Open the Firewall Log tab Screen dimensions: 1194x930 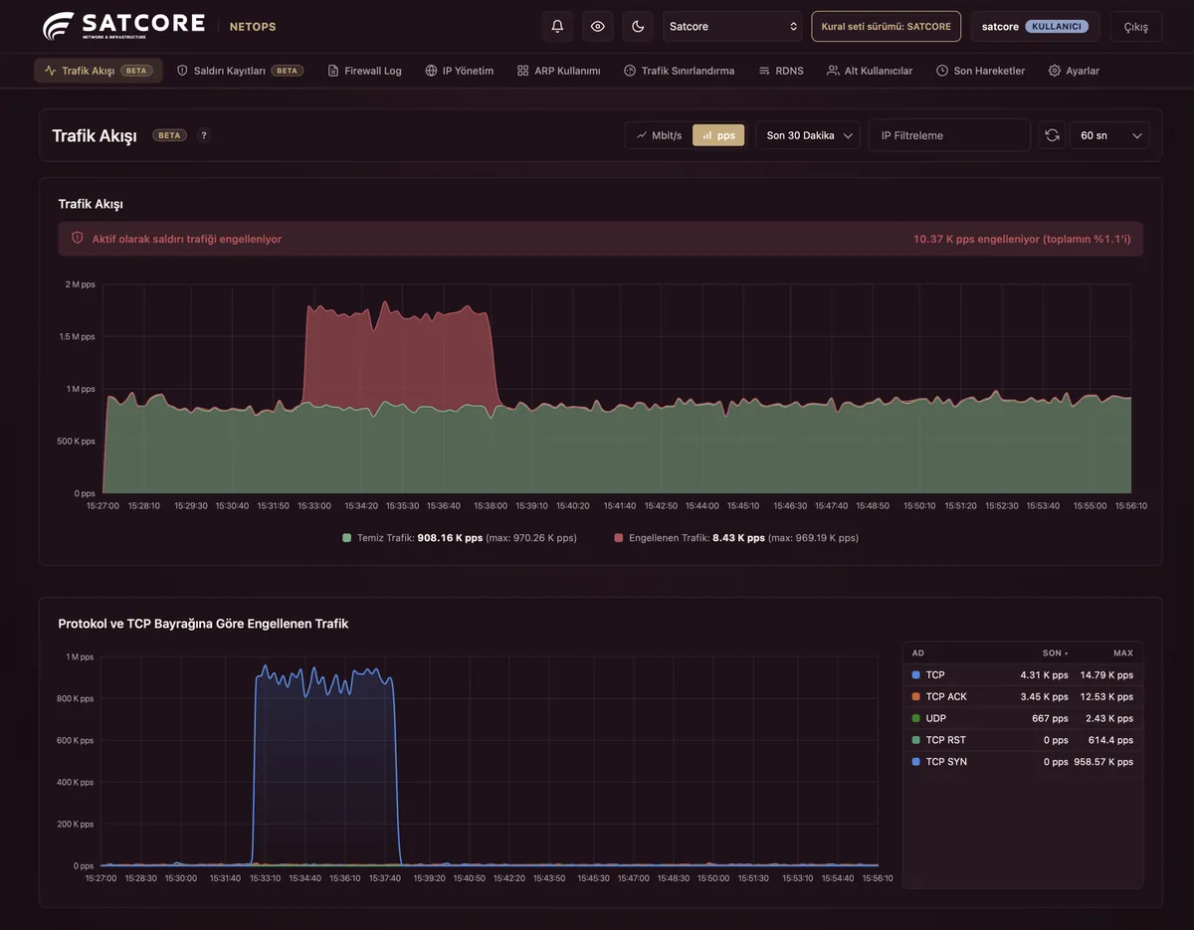click(364, 71)
